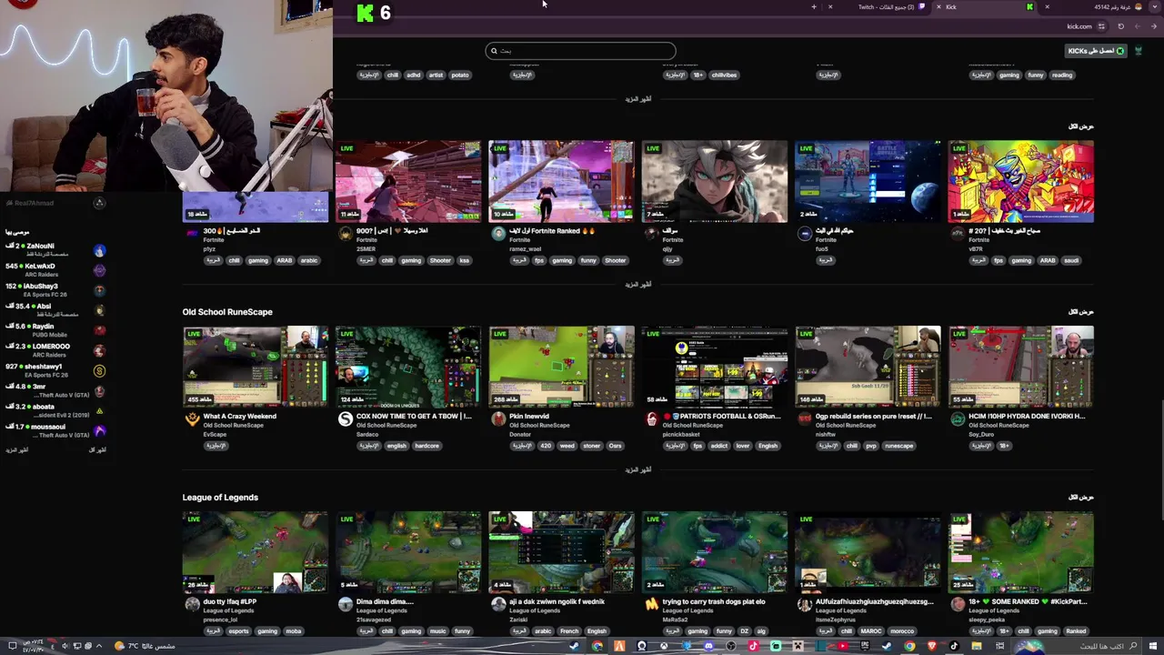Open KeLwAxD channel avatar in sidebar
Screen dimensions: 1164x655
pyautogui.click(x=99, y=270)
